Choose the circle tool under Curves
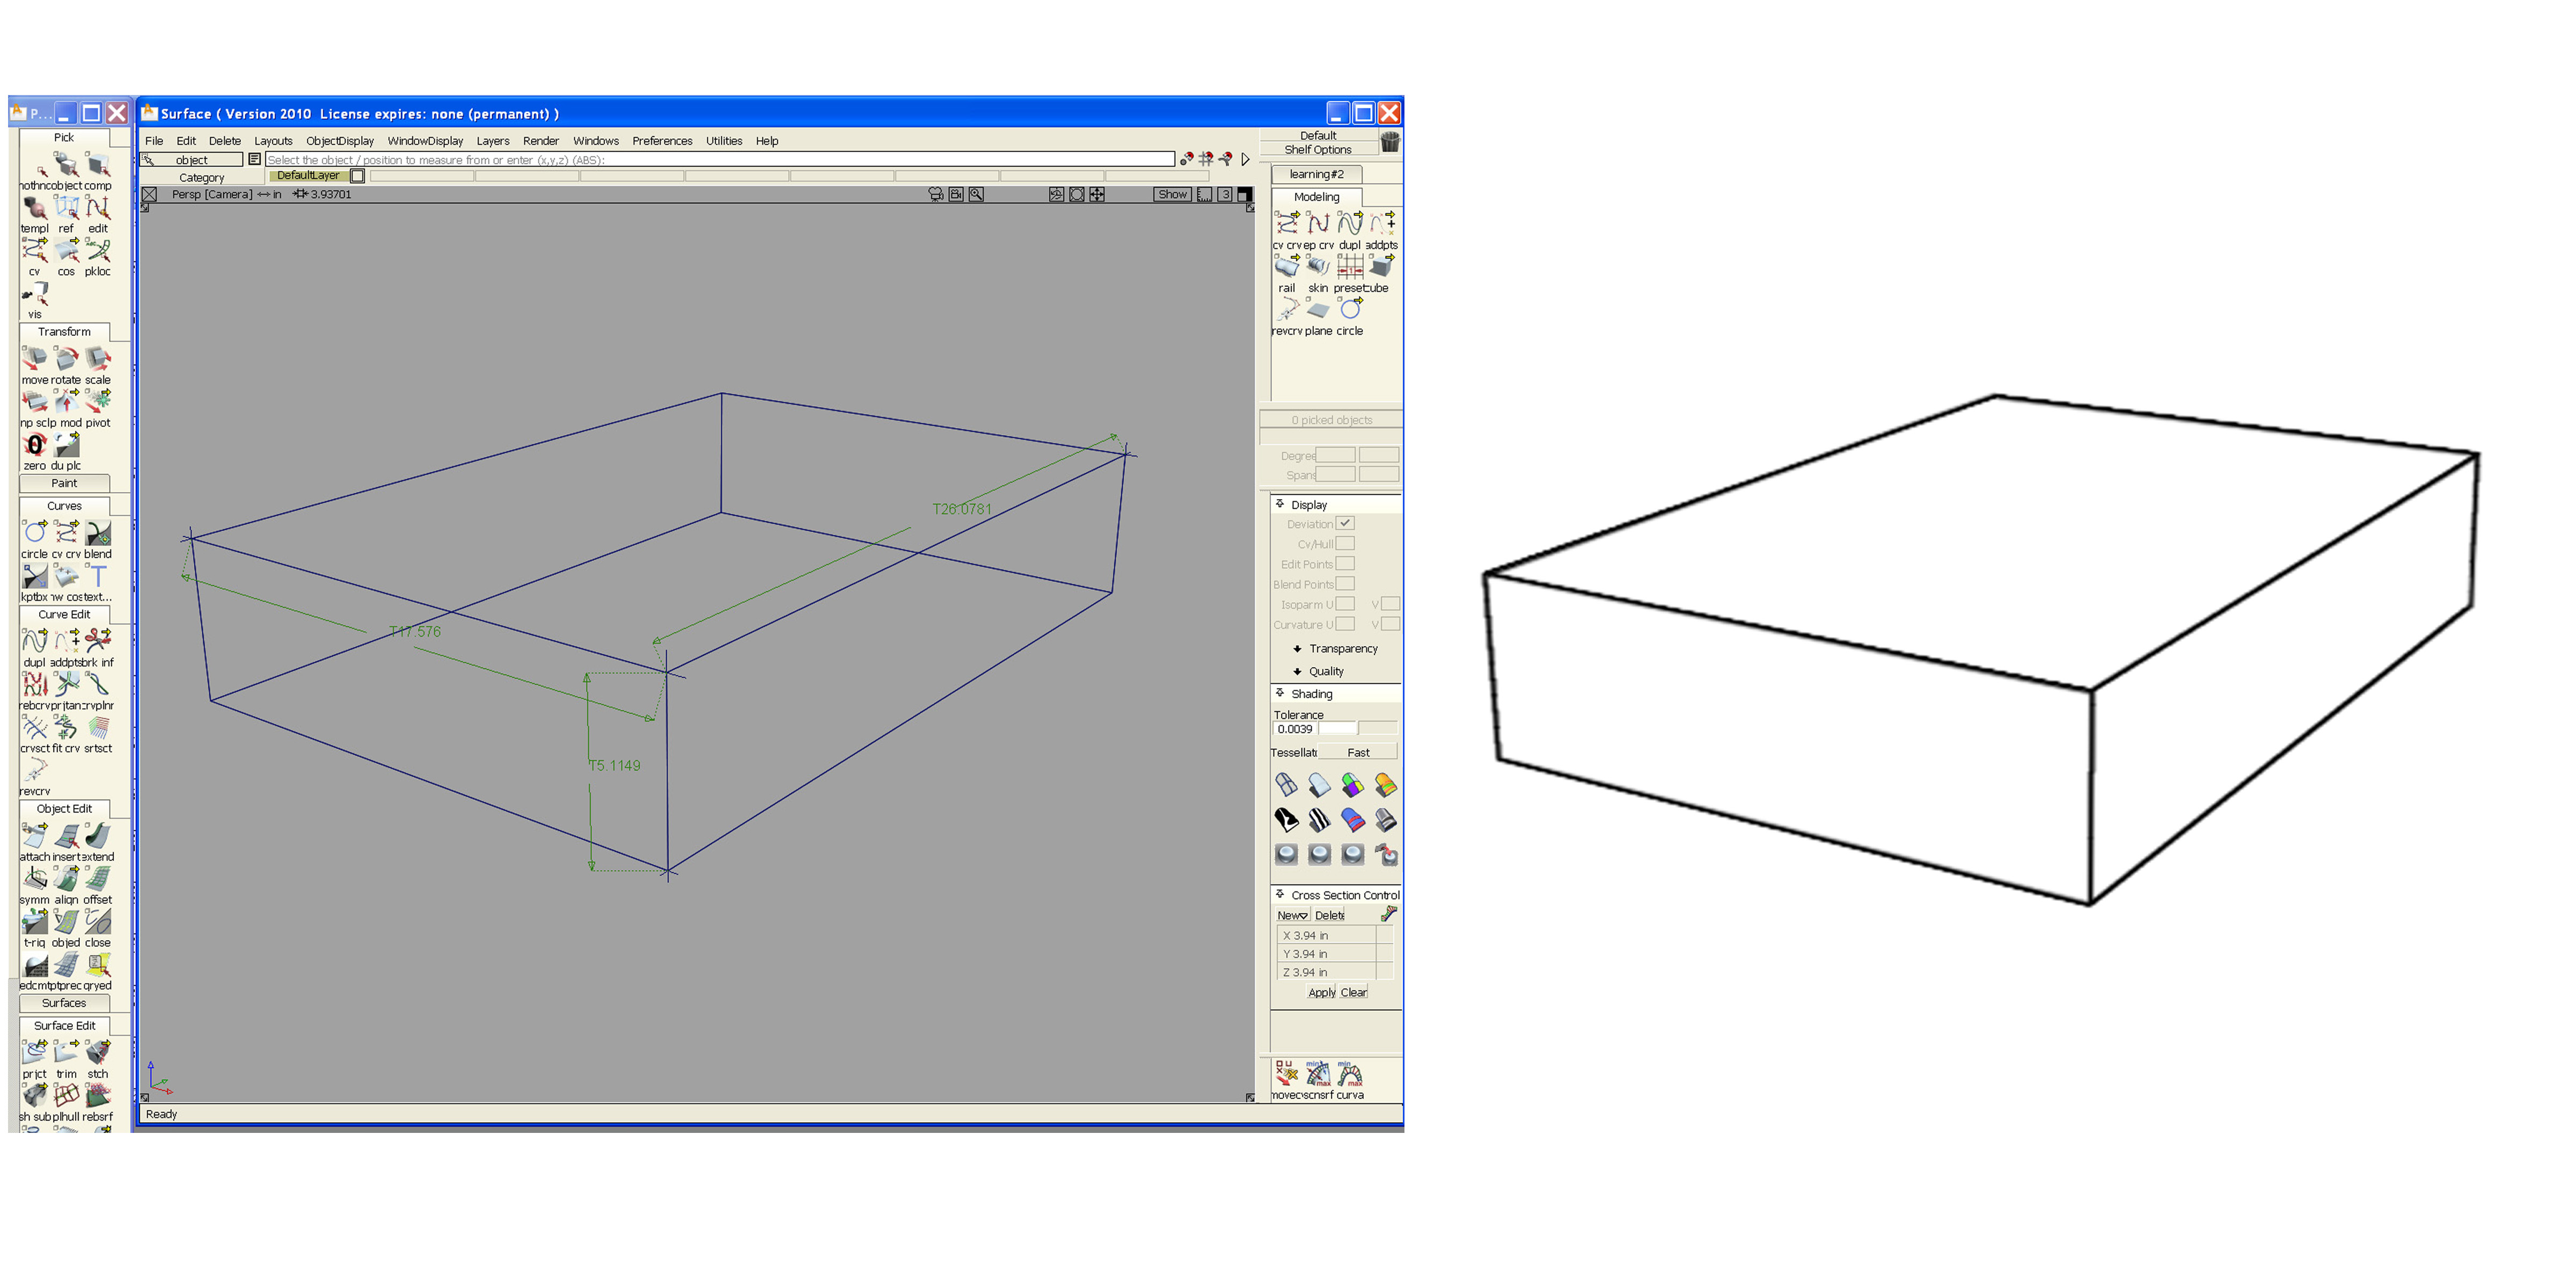 33,533
